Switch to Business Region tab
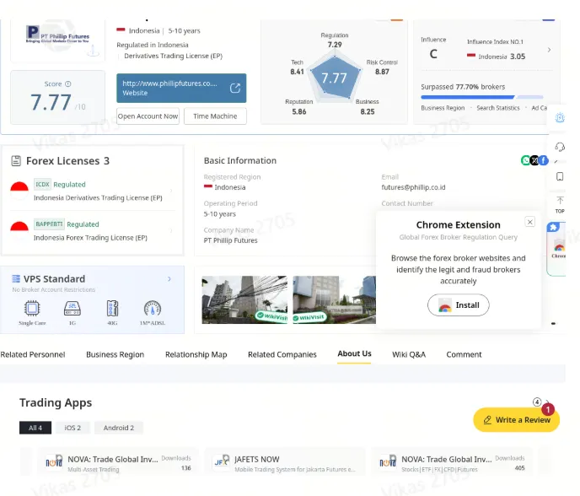This screenshot has width=580, height=496. coord(115,354)
